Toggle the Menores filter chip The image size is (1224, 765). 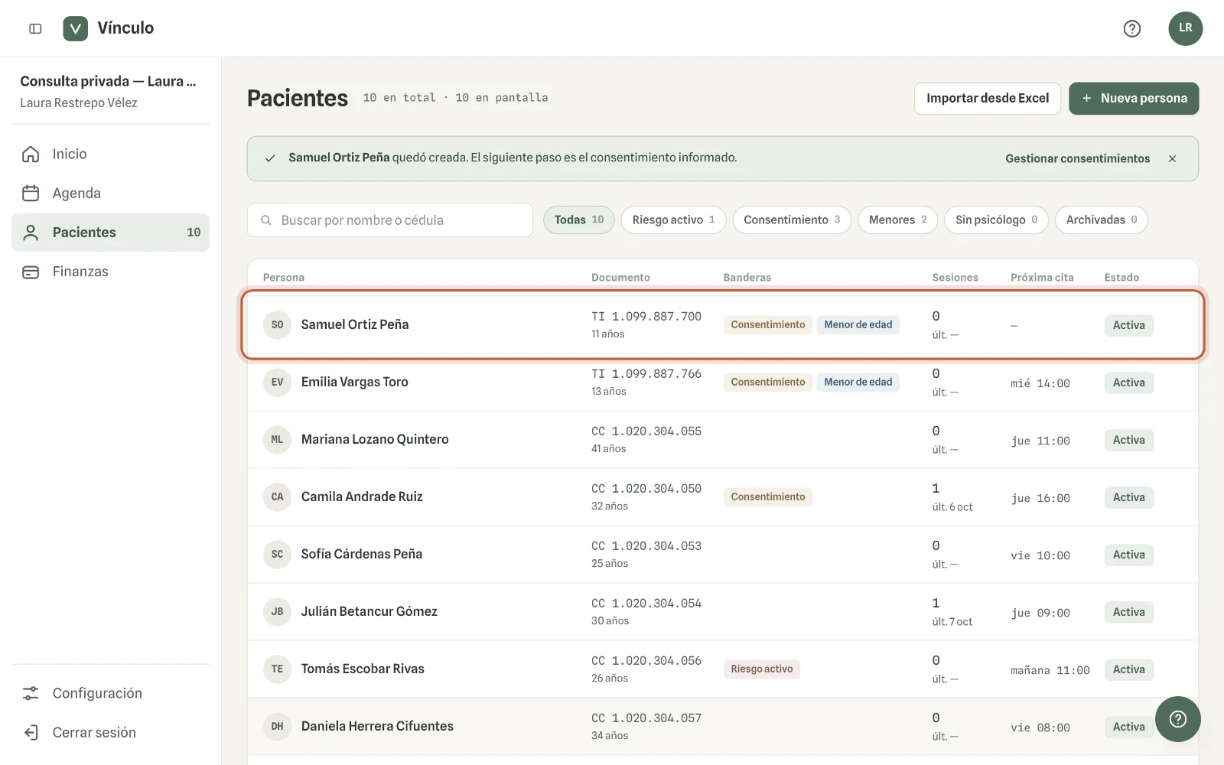click(897, 220)
